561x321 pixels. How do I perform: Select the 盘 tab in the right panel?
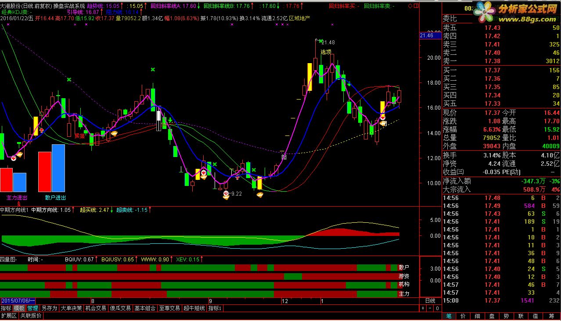pyautogui.click(x=492, y=316)
